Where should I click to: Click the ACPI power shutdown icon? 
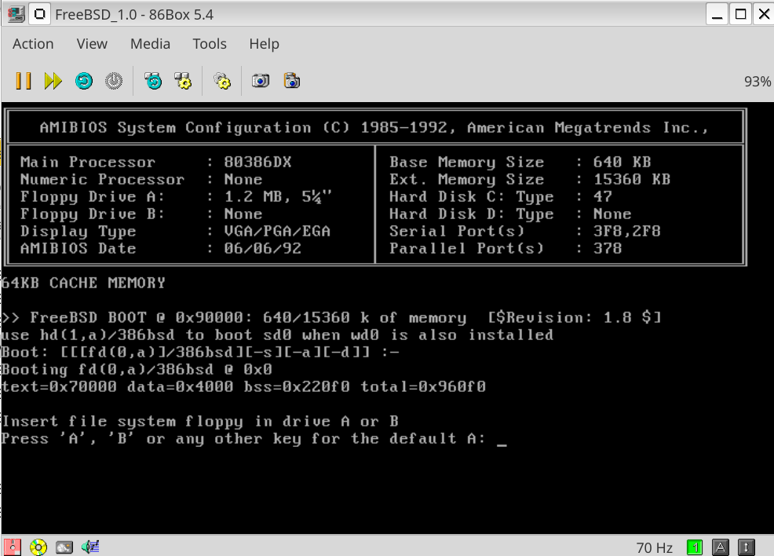click(114, 81)
